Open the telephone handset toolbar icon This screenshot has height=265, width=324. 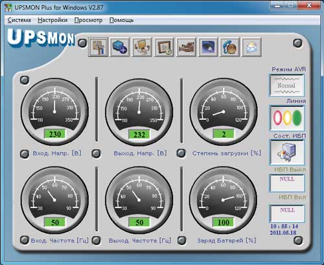230,47
